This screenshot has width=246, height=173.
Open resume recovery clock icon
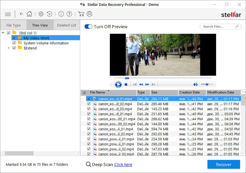point(49,14)
